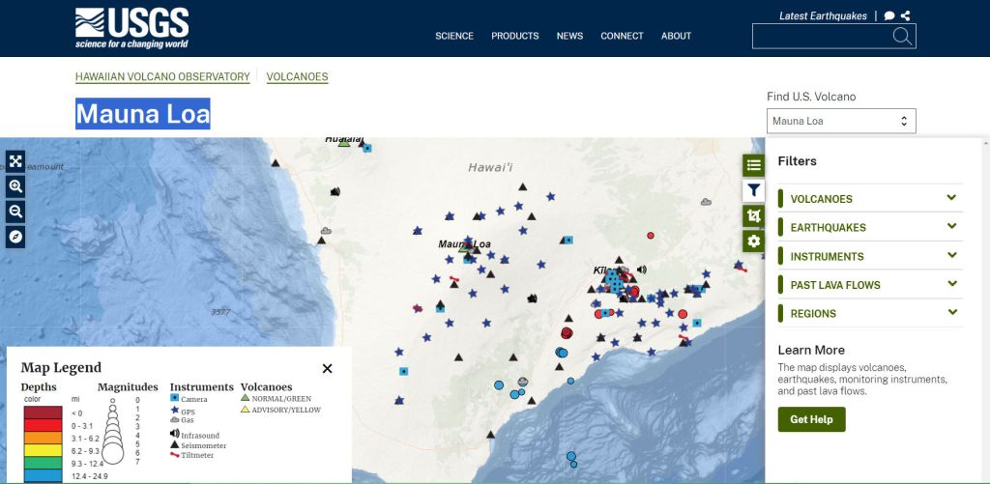The image size is (990, 484).
Task: Zoom out on the map
Action: (15, 212)
